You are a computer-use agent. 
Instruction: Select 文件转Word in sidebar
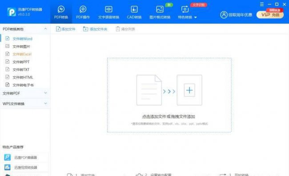pos(25,39)
